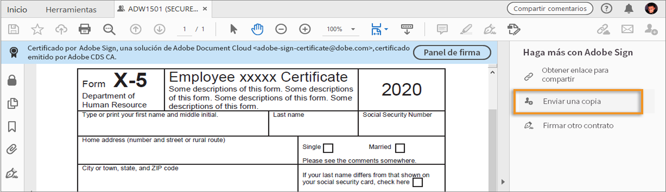Click the notifications bell icon
Viewport: 666px width, 192px height.
(629, 9)
